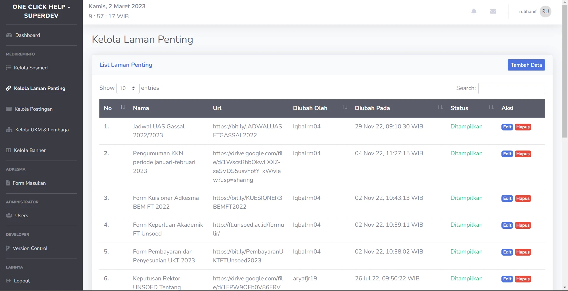Toggle sort order on No column

pyautogui.click(x=122, y=108)
